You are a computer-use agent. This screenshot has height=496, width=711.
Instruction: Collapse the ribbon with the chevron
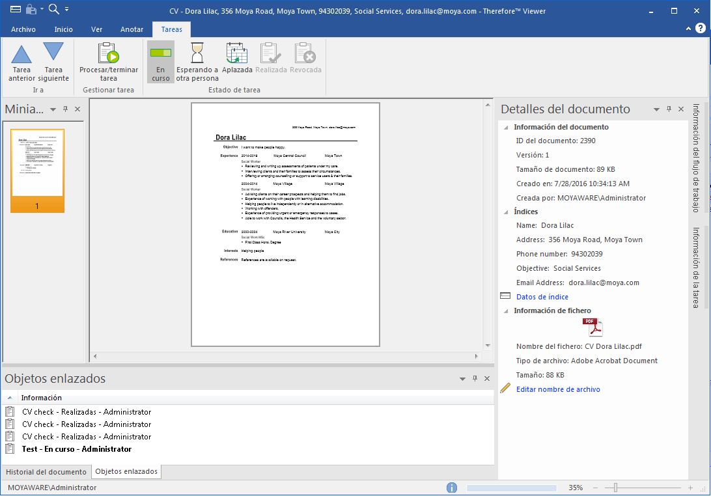click(x=688, y=28)
